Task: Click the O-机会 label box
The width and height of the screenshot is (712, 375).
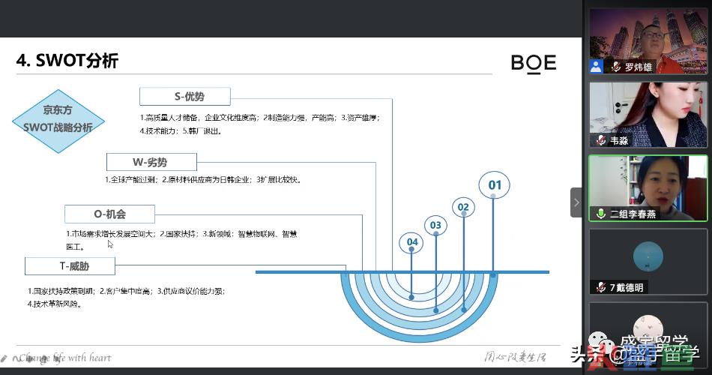Action: 109,214
